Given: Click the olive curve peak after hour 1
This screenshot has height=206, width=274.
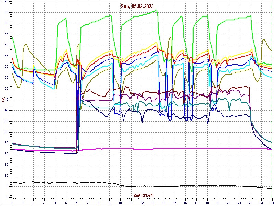Looking at the screenshot, I should (x=26, y=44).
